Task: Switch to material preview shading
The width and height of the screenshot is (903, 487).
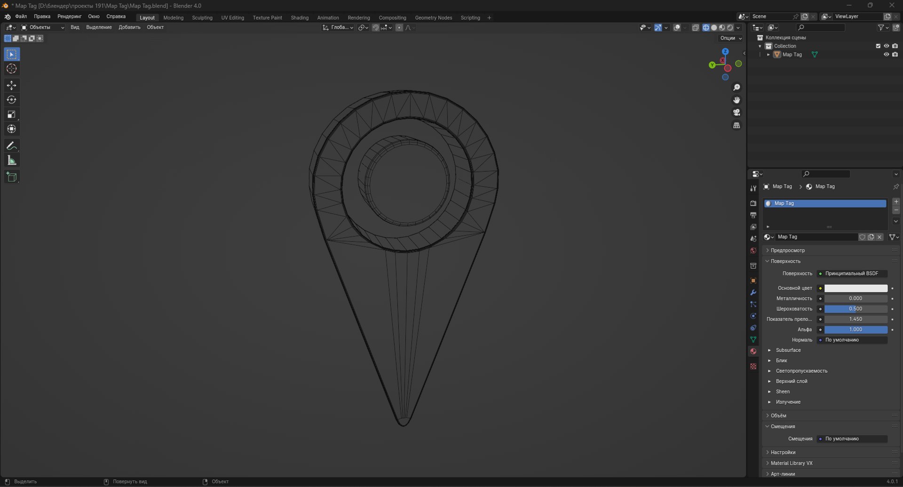Action: (x=722, y=28)
